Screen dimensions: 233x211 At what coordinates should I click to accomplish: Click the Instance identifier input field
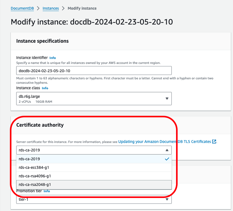click(x=94, y=71)
